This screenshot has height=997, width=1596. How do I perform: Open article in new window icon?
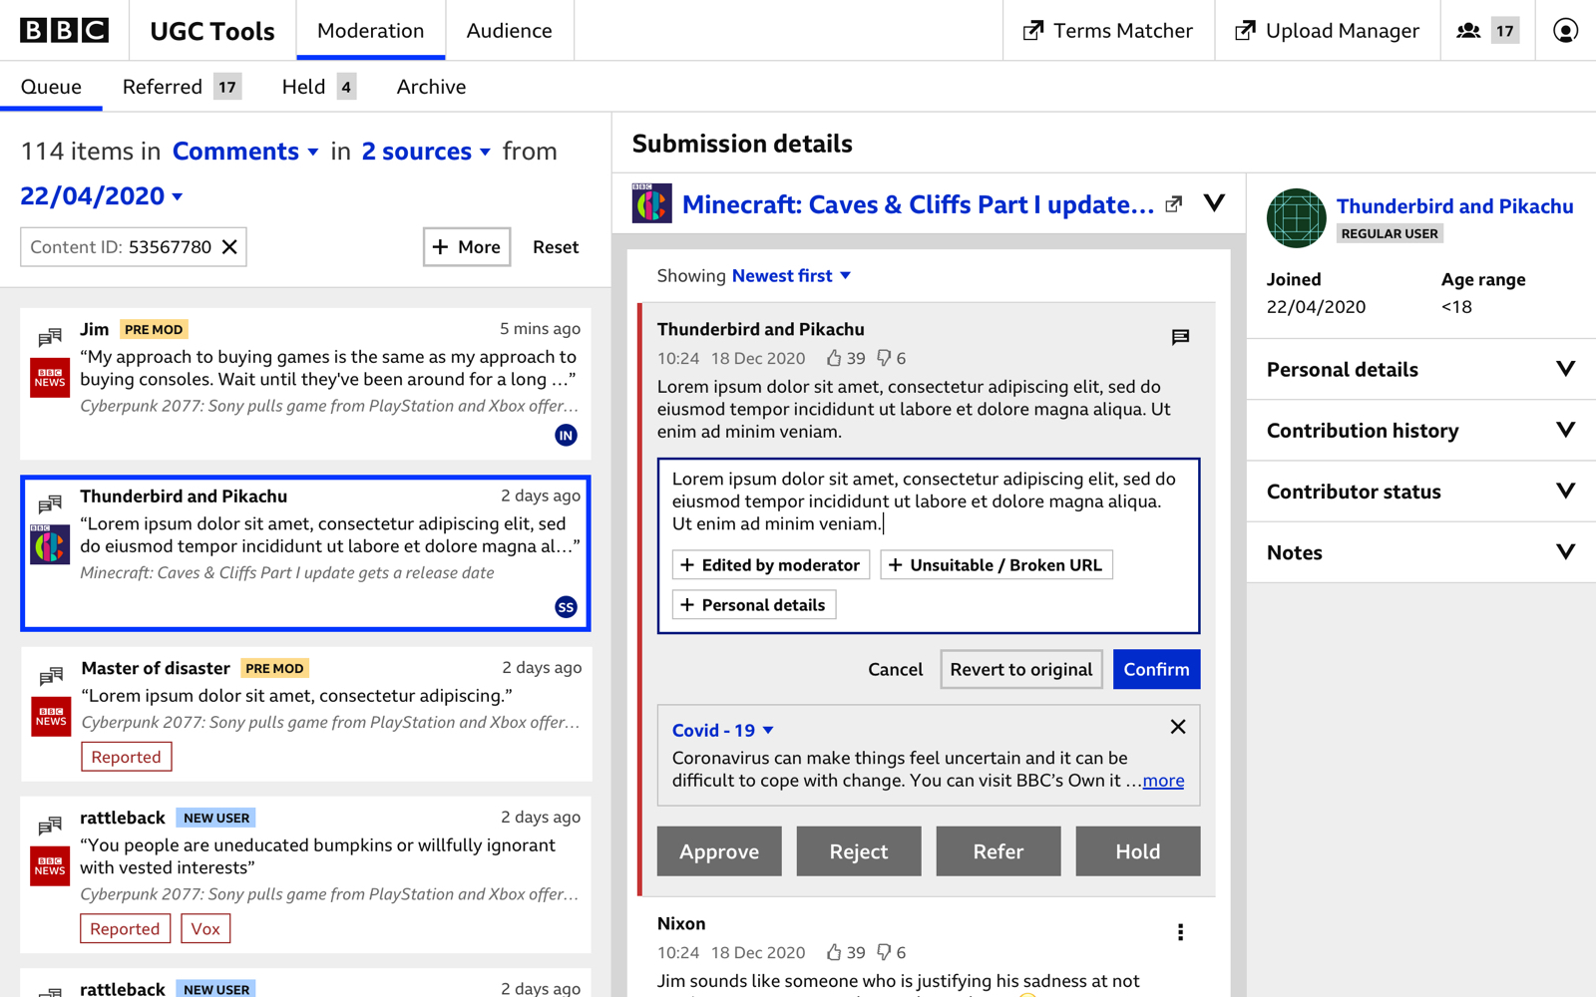tap(1174, 204)
